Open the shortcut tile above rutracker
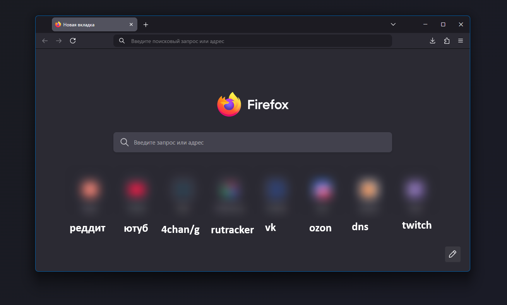The height and width of the screenshot is (305, 507). click(229, 190)
